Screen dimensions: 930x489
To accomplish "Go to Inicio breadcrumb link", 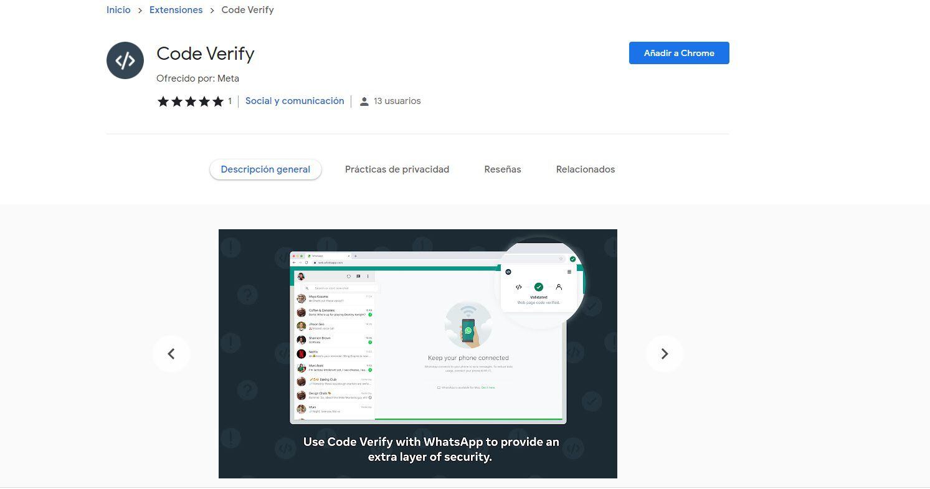I will tap(118, 10).
